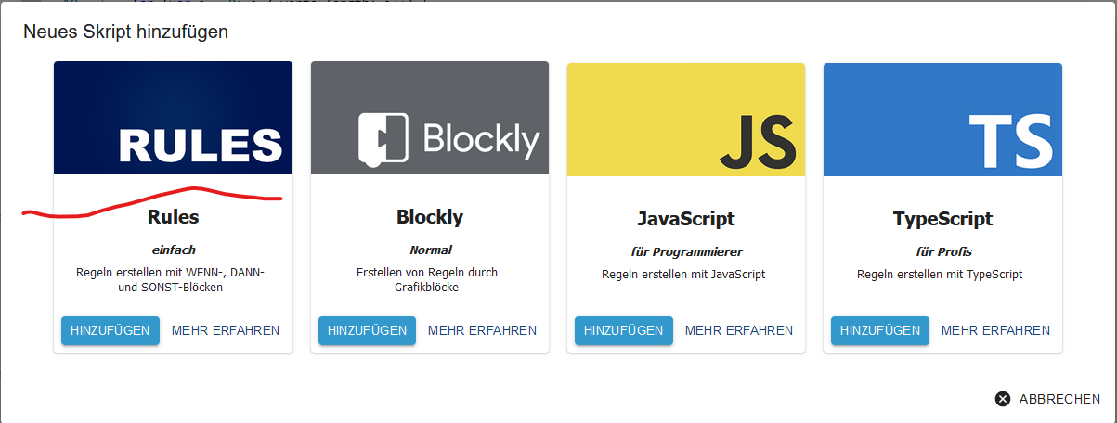Select the JavaScript card title
Viewport: 1117px width, 423px height.
686,219
